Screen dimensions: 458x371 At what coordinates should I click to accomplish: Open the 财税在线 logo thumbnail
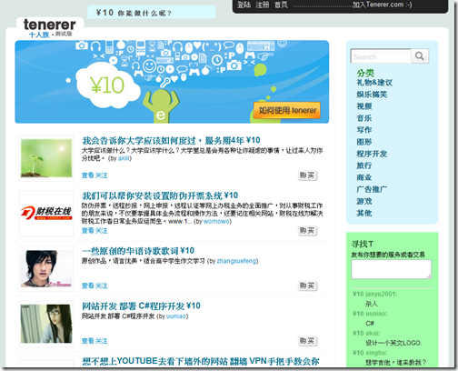[x=46, y=213]
